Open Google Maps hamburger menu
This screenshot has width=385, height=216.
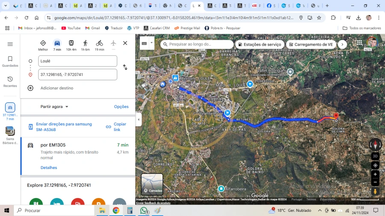point(10,44)
